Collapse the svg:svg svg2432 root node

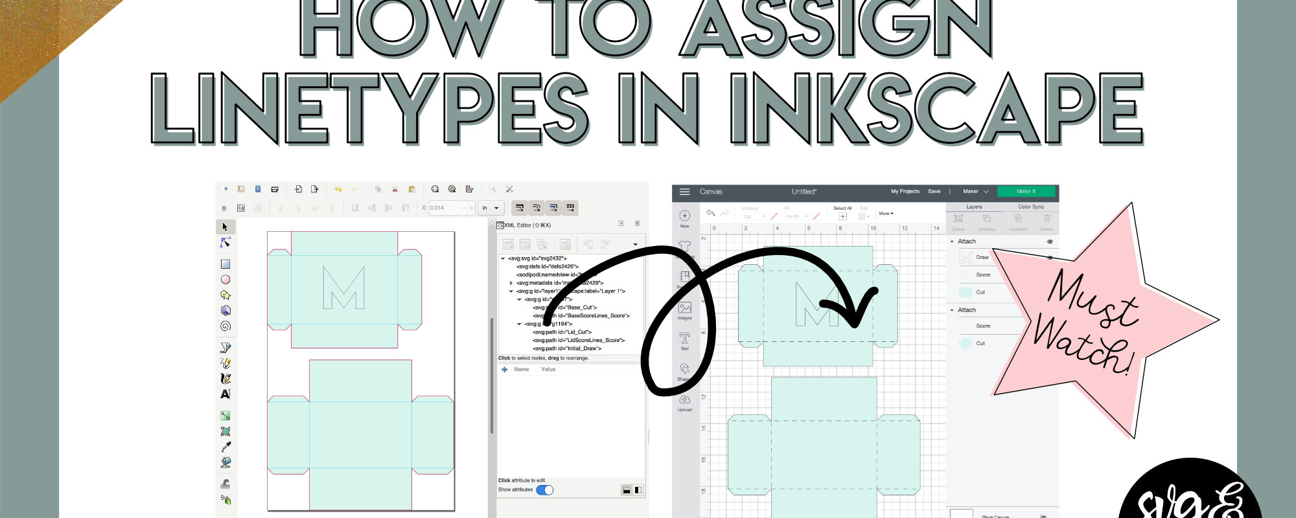click(x=503, y=258)
